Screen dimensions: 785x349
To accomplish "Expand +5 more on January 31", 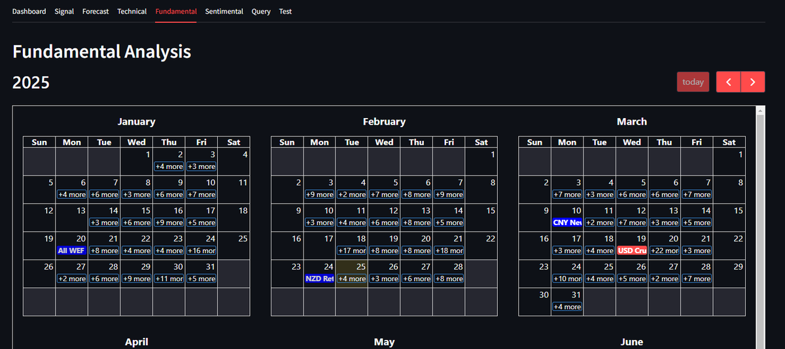I will (201, 279).
